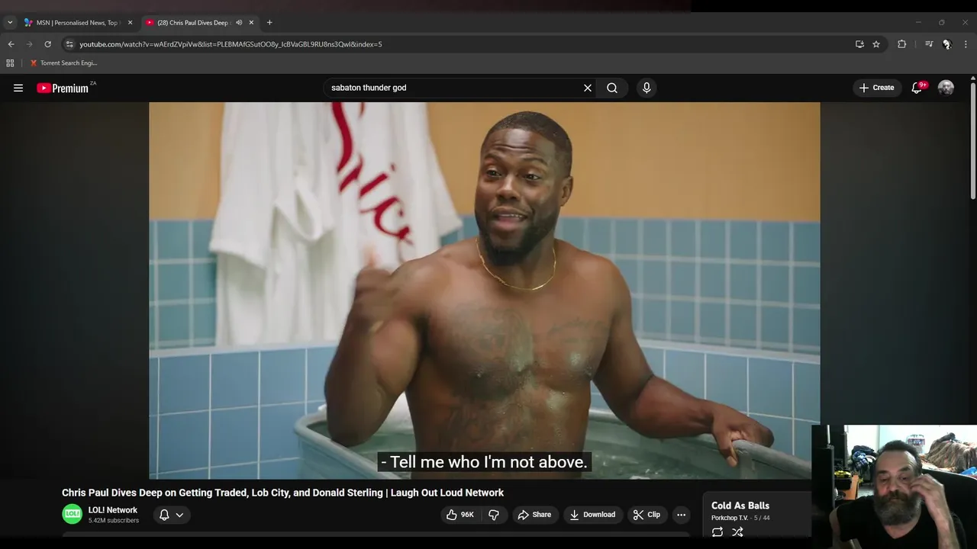The image size is (977, 549).
Task: Start voice search with the microphone
Action: pyautogui.click(x=646, y=88)
